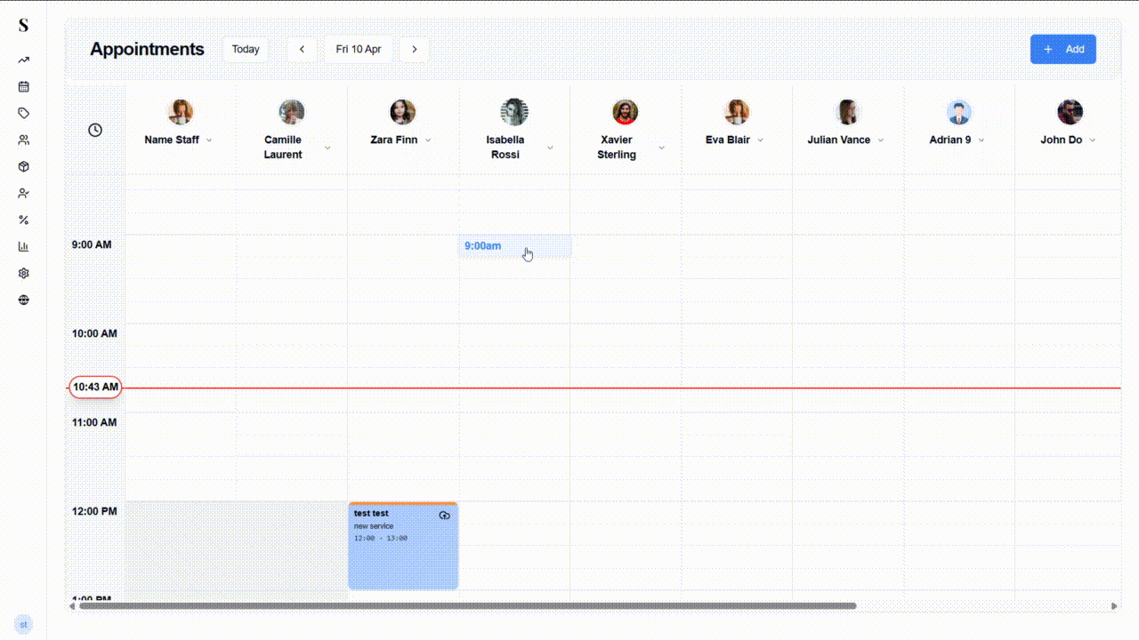Open the pricing tag icon
Viewport: 1139px width, 640px height.
[23, 113]
